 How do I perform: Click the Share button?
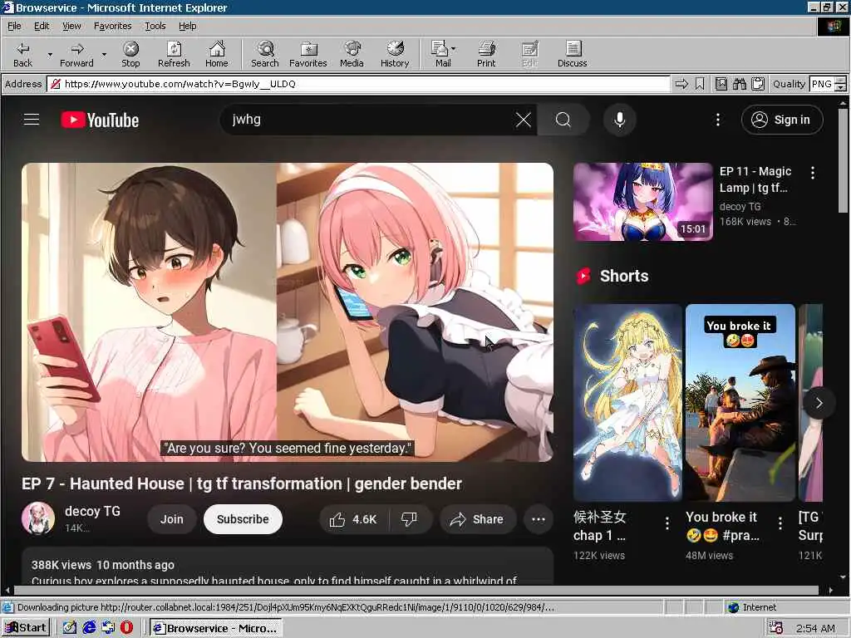[477, 519]
